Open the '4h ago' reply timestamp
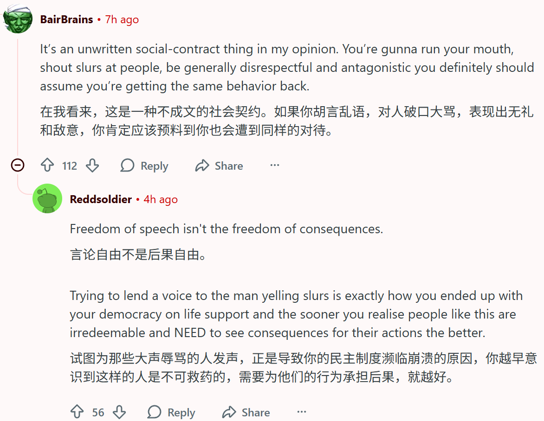The height and width of the screenshot is (421, 544). click(x=161, y=199)
